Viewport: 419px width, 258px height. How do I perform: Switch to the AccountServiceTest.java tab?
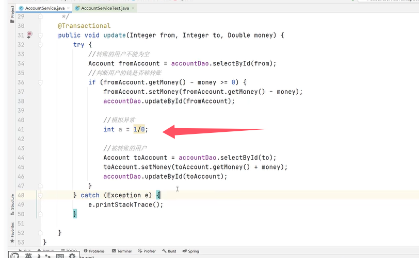105,8
